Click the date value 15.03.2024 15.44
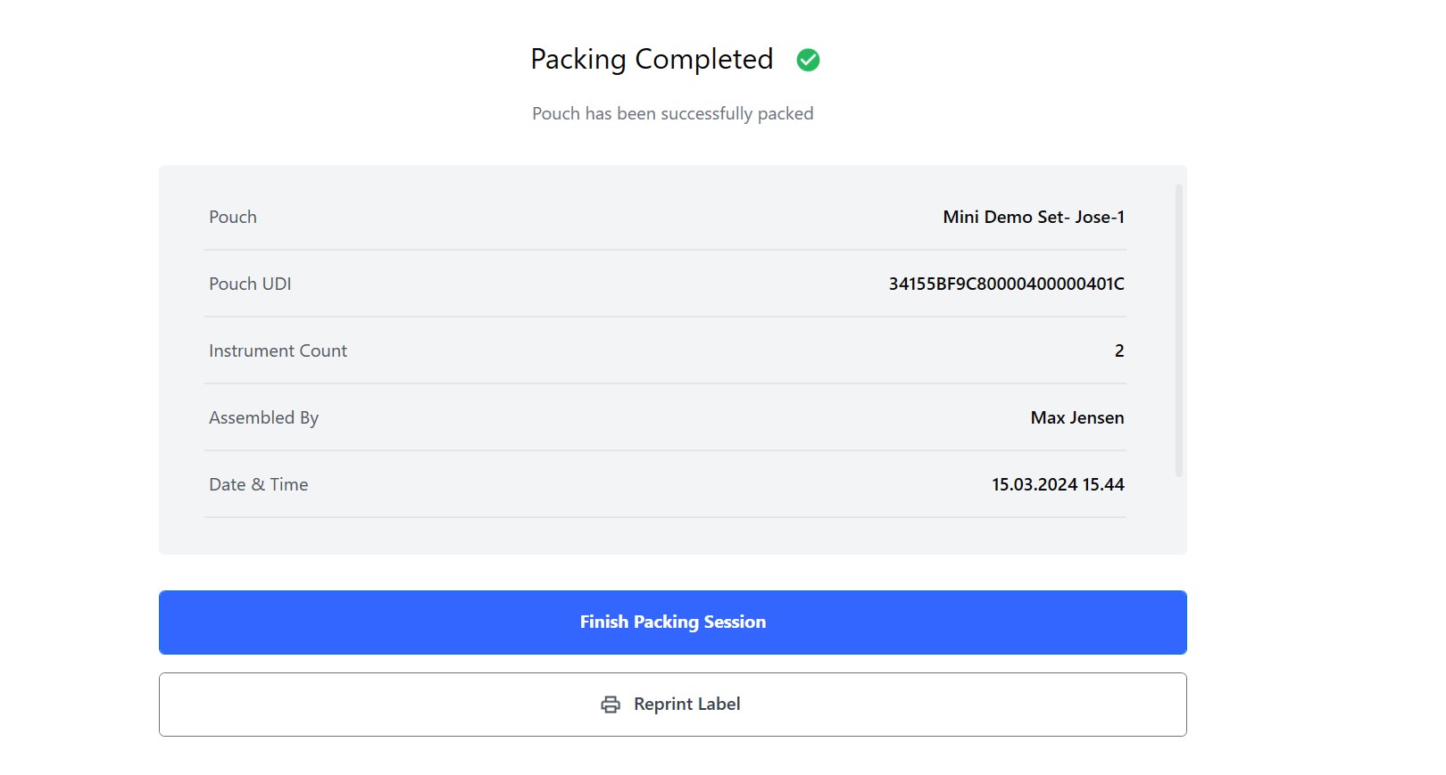This screenshot has width=1446, height=775. coord(1058,484)
